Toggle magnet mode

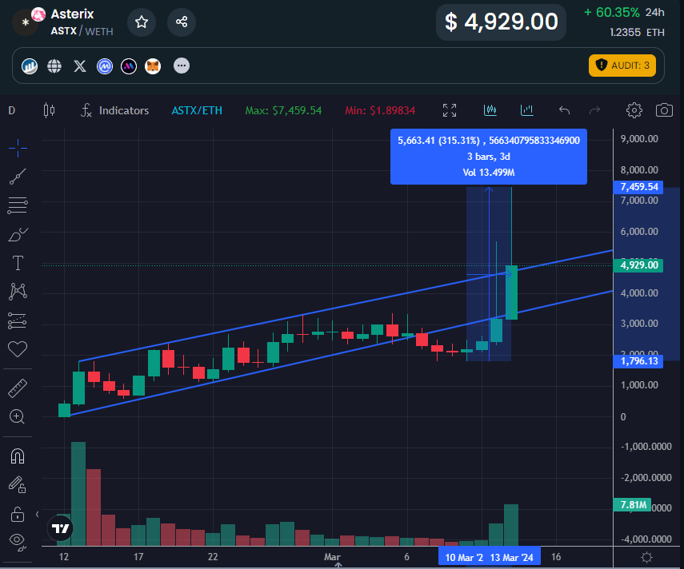click(18, 456)
